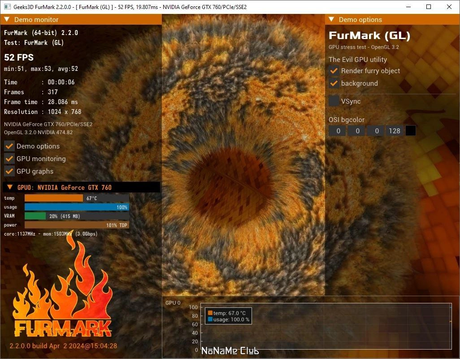
Task: Click the GPU 0 graph label
Action: 173,302
